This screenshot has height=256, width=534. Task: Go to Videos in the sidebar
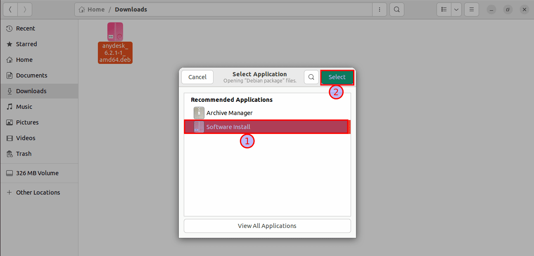pyautogui.click(x=39, y=138)
